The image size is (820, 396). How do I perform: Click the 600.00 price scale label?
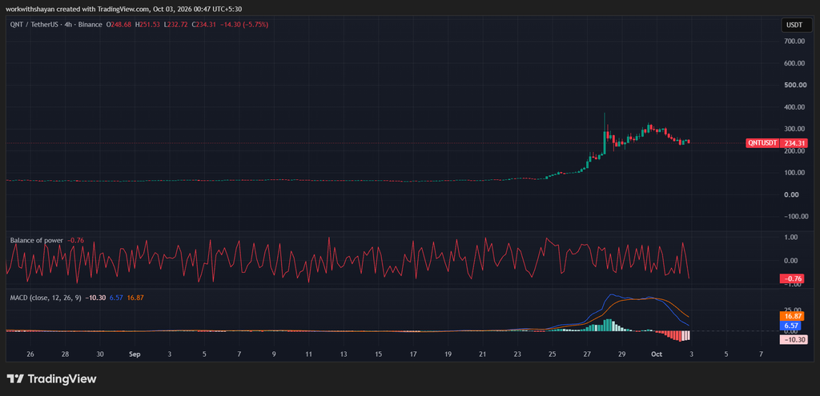click(x=794, y=63)
